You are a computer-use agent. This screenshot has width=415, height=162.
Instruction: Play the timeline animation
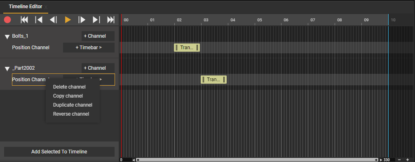click(68, 20)
